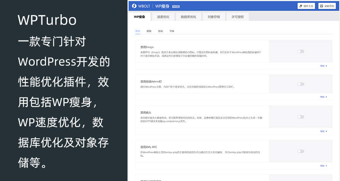Select the 禁用 sub-tab
The height and width of the screenshot is (181, 340).
[x=138, y=31]
